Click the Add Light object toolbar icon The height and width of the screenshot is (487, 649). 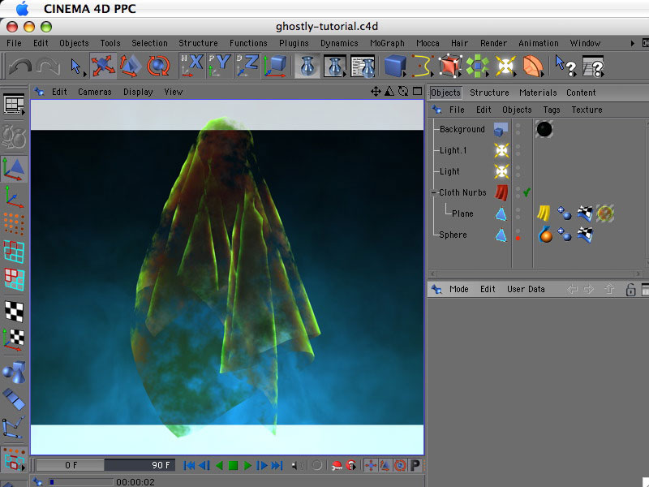(506, 65)
